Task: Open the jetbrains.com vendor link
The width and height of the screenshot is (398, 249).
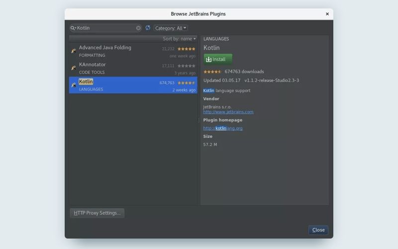Action: point(228,112)
